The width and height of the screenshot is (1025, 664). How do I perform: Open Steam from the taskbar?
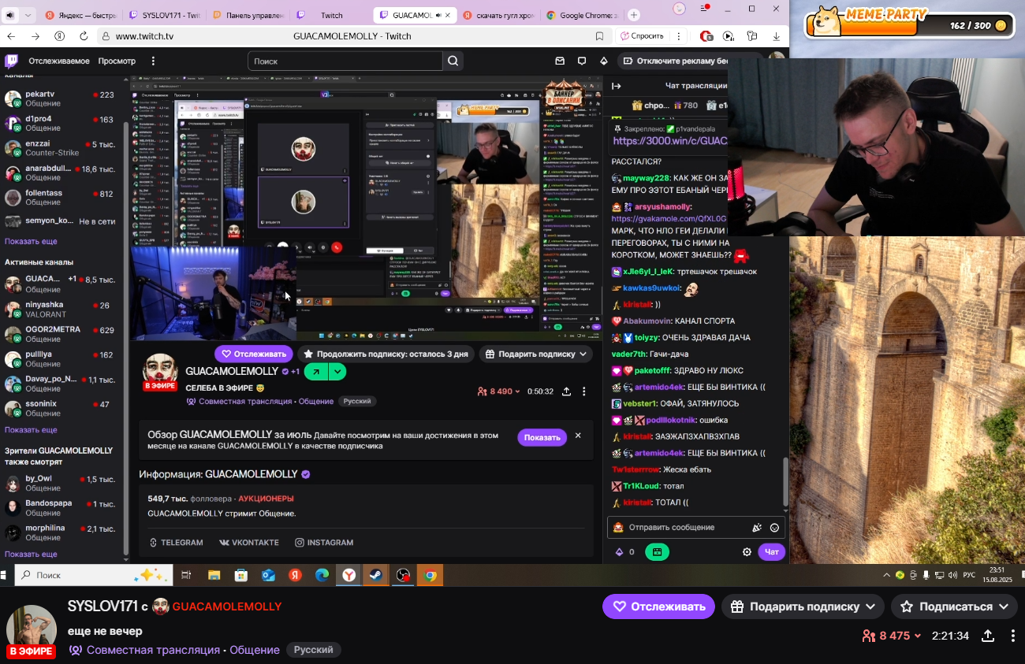click(375, 576)
